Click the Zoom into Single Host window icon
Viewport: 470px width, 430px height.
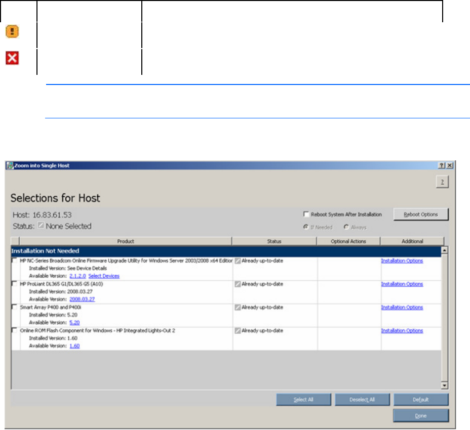pos(9,165)
